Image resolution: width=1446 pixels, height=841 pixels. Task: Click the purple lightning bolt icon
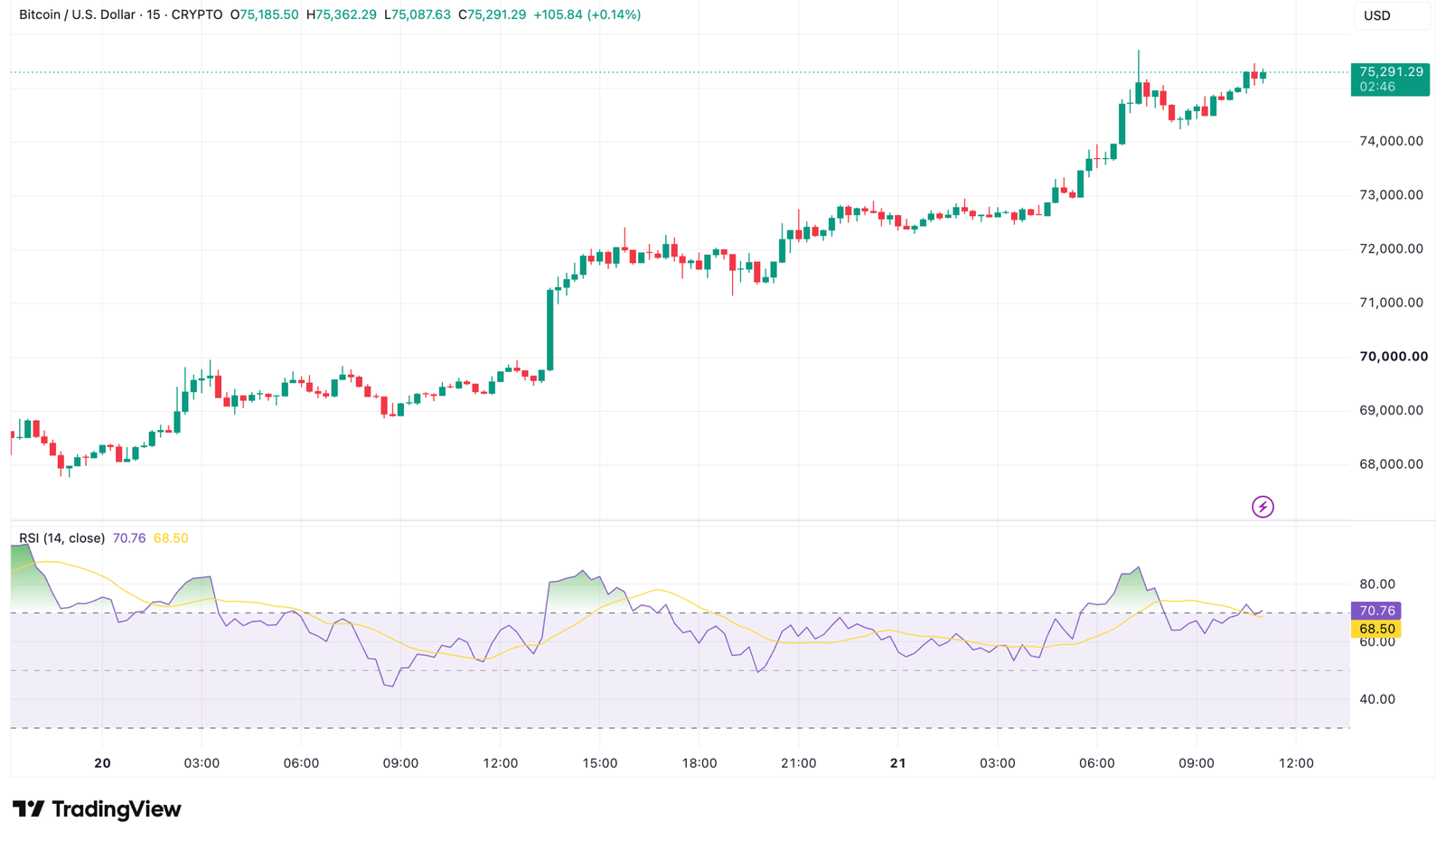1263,507
